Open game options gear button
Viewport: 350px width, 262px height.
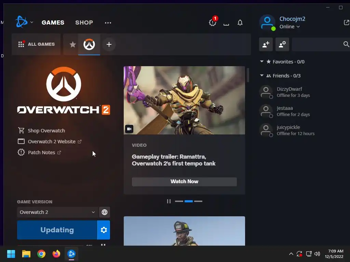pos(104,230)
